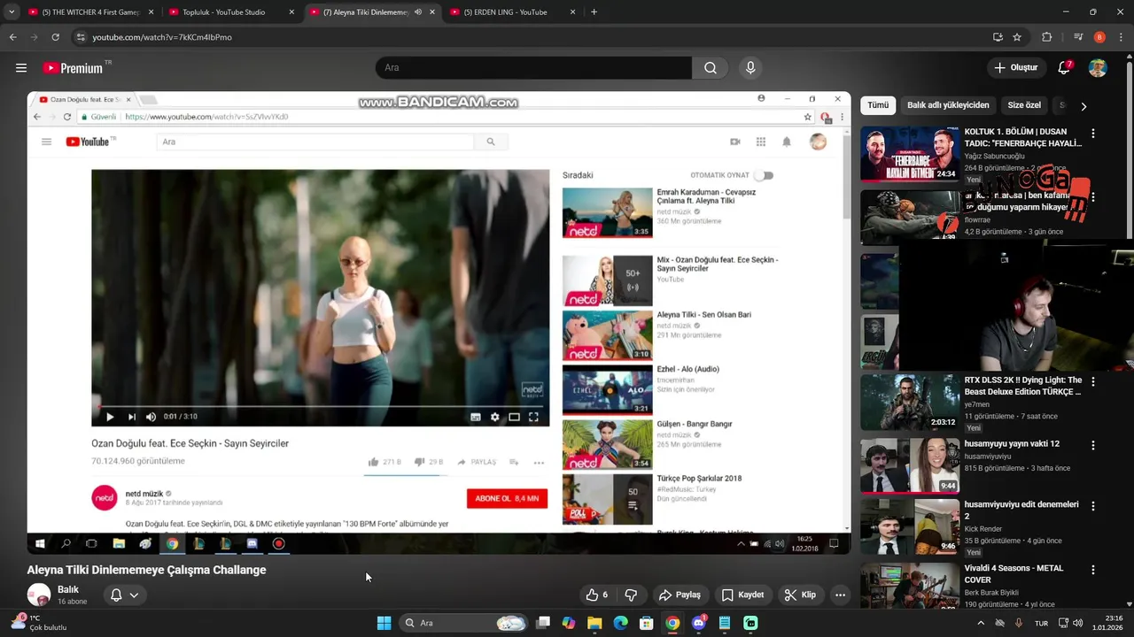Click the Klip clip button

point(800,595)
